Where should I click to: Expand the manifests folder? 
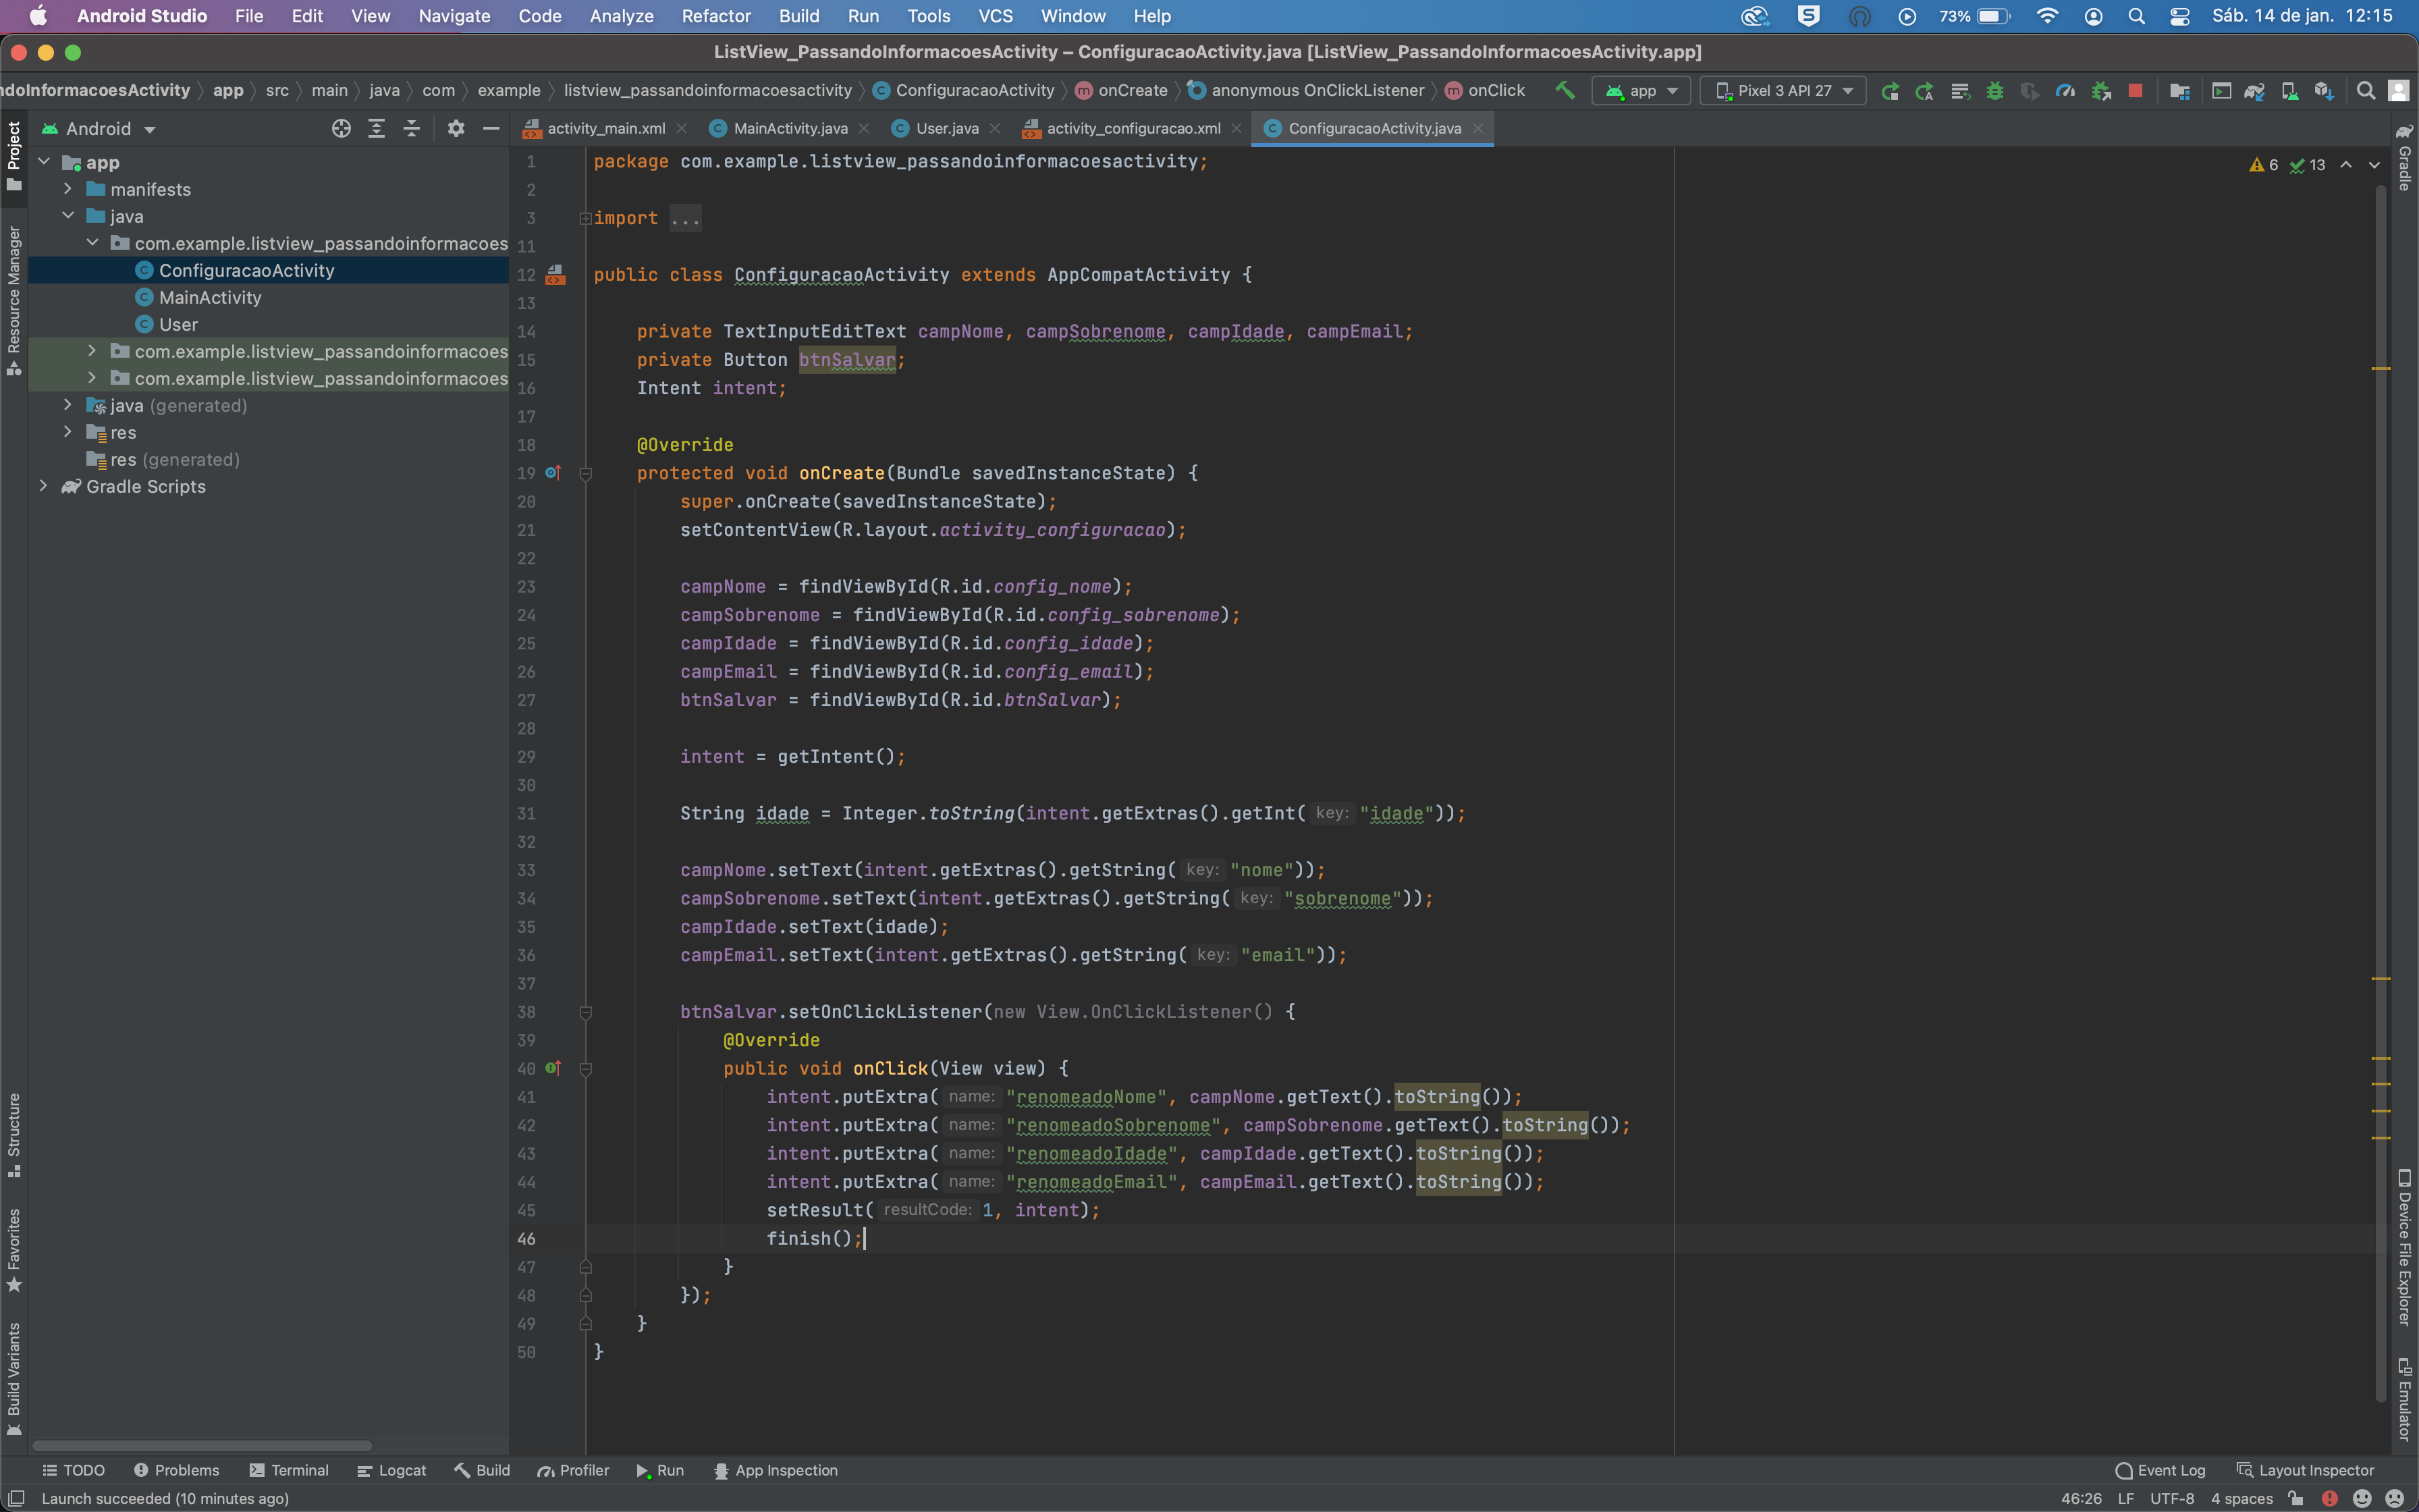pyautogui.click(x=68, y=189)
